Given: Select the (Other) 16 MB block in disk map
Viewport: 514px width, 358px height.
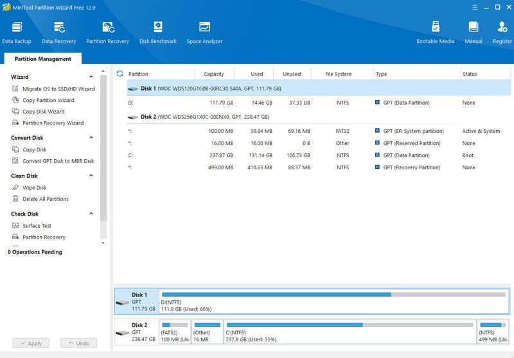Looking at the screenshot, I should (207, 332).
